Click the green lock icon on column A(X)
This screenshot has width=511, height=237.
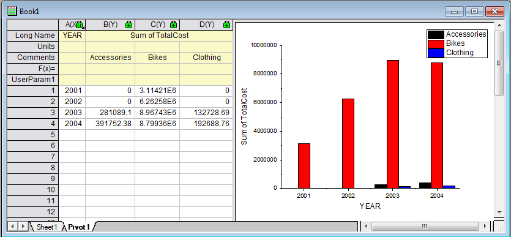[x=80, y=24]
